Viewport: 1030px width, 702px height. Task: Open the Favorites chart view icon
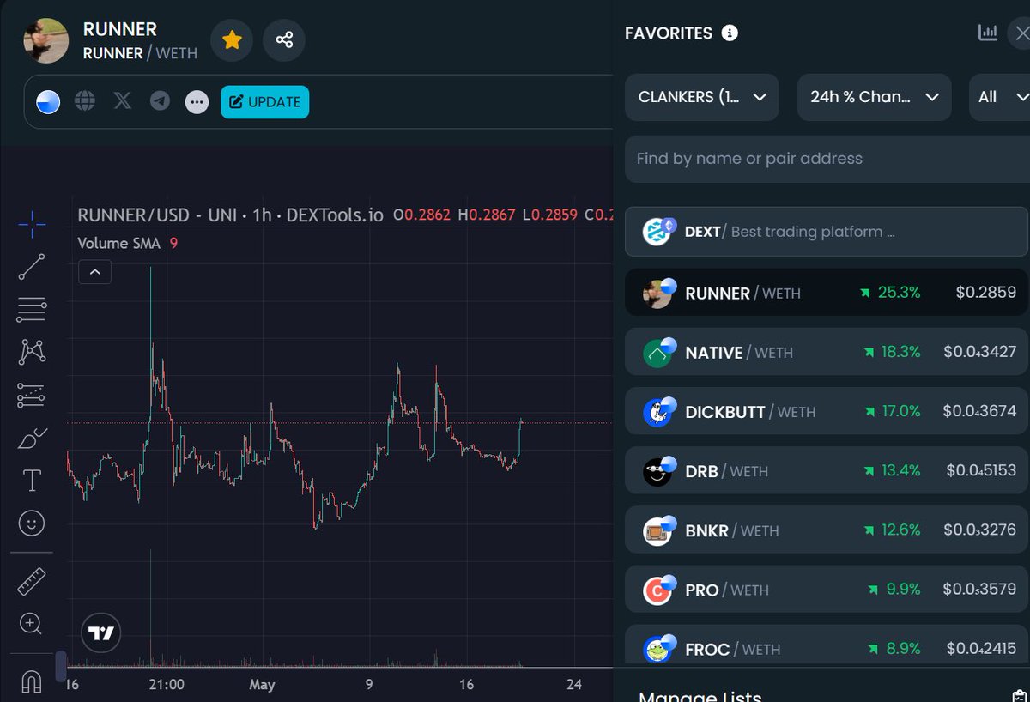pyautogui.click(x=988, y=33)
